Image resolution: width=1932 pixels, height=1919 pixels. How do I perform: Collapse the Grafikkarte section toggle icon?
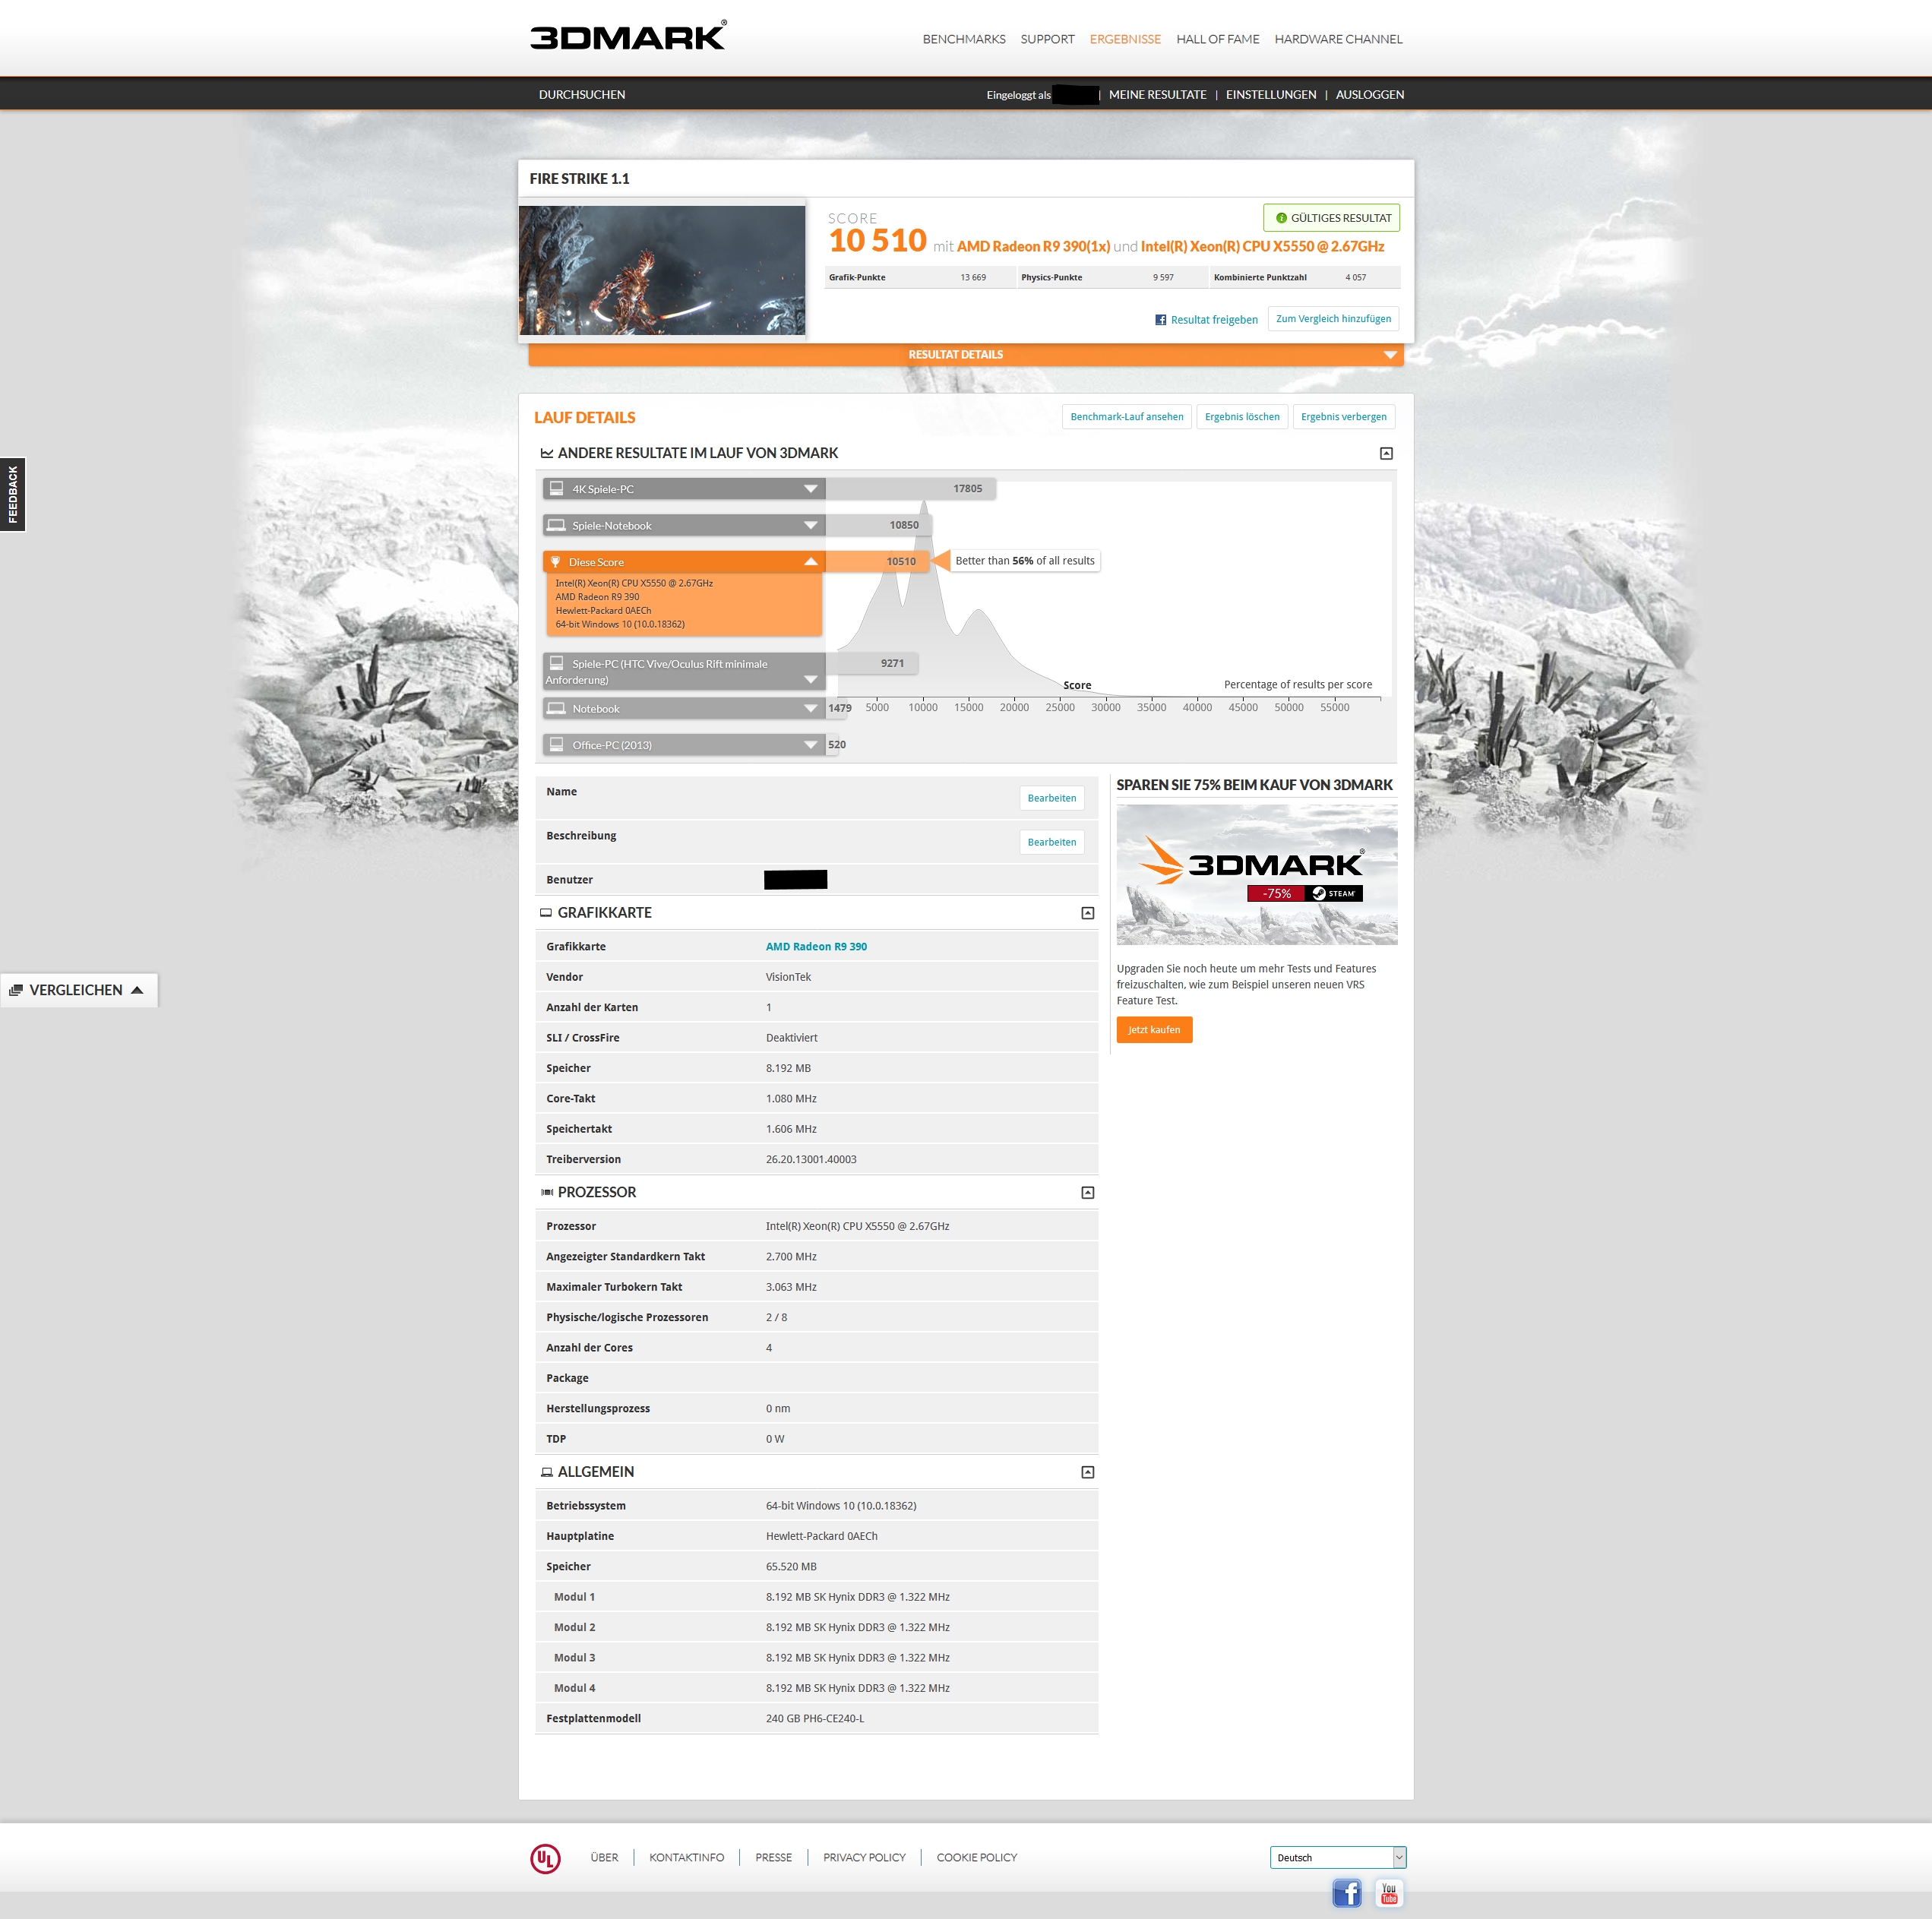[1087, 913]
